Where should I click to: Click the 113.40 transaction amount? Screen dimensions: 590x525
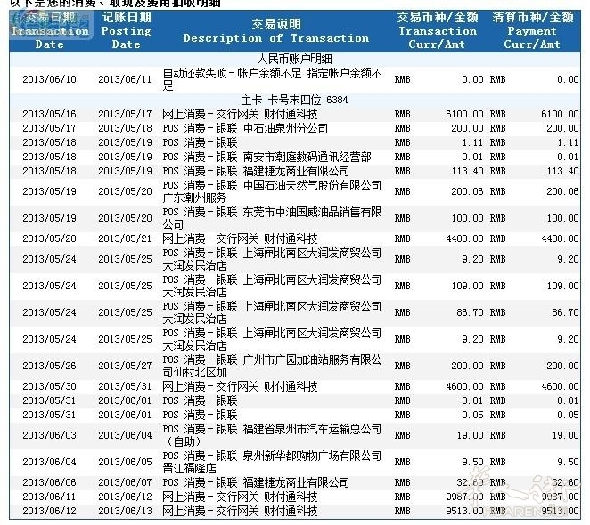pos(467,171)
